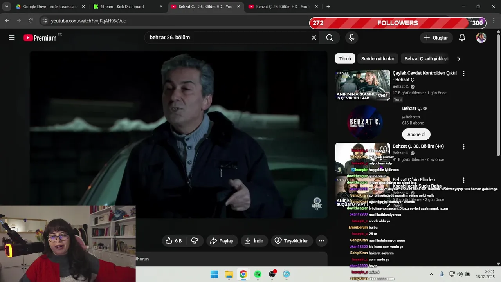Send thanks via Teşekkürler button
The width and height of the screenshot is (501, 282).
(x=292, y=241)
